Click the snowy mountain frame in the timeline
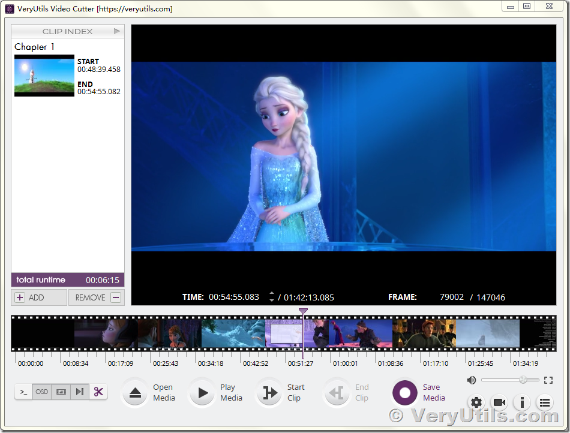Viewport: 570px width, 433px height. tap(233, 333)
